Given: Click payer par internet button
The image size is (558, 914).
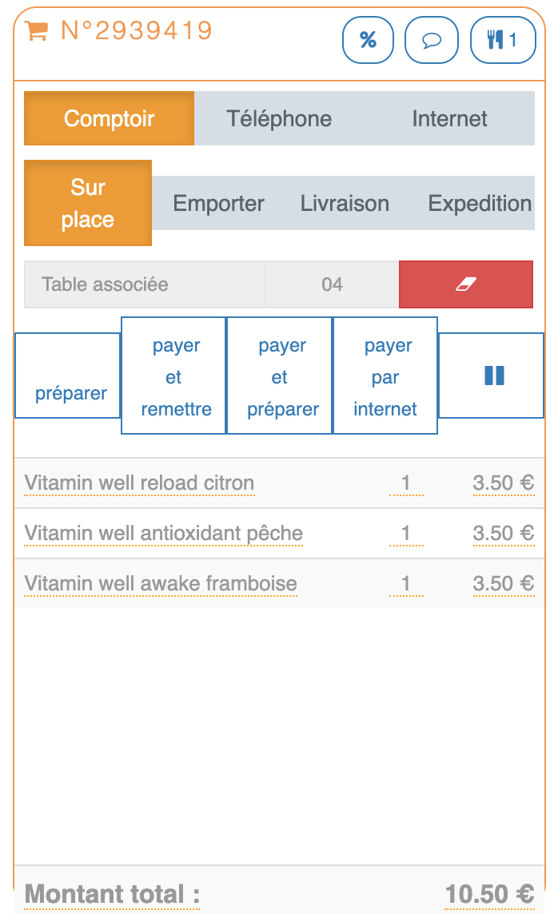Looking at the screenshot, I should [x=385, y=376].
